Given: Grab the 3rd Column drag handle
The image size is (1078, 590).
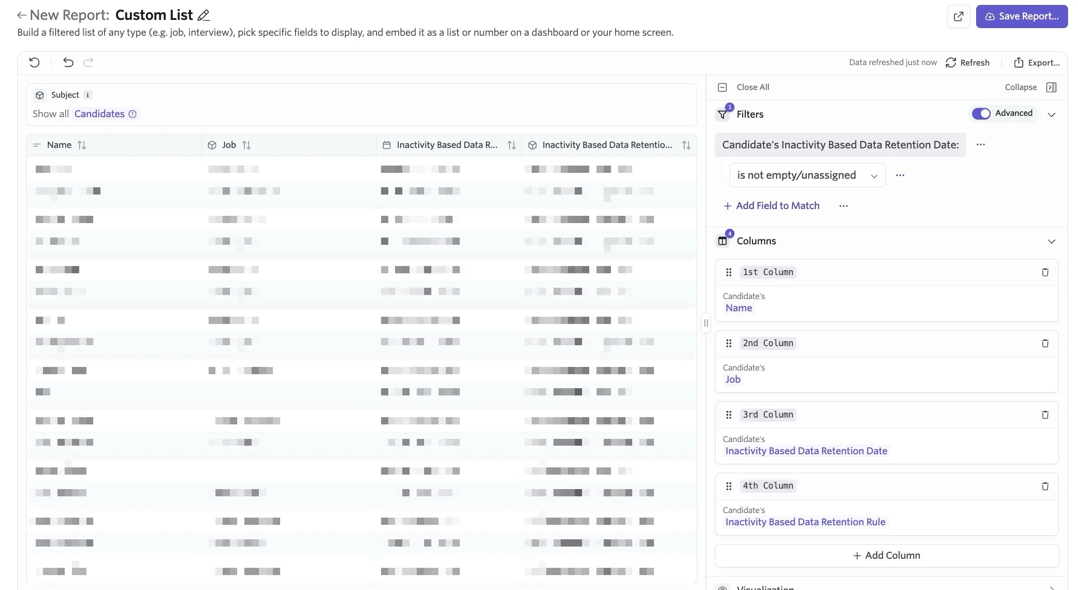Looking at the screenshot, I should [729, 415].
